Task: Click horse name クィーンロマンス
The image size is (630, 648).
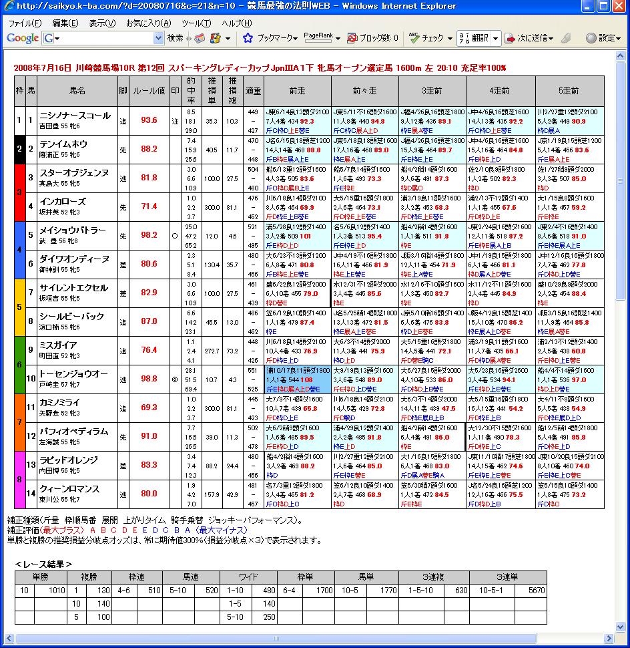Action: click(x=69, y=489)
